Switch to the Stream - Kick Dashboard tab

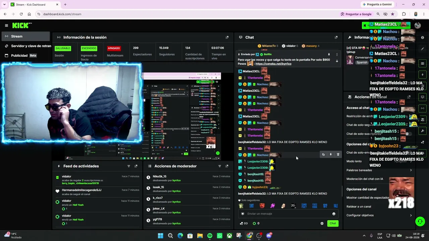pos(34,4)
